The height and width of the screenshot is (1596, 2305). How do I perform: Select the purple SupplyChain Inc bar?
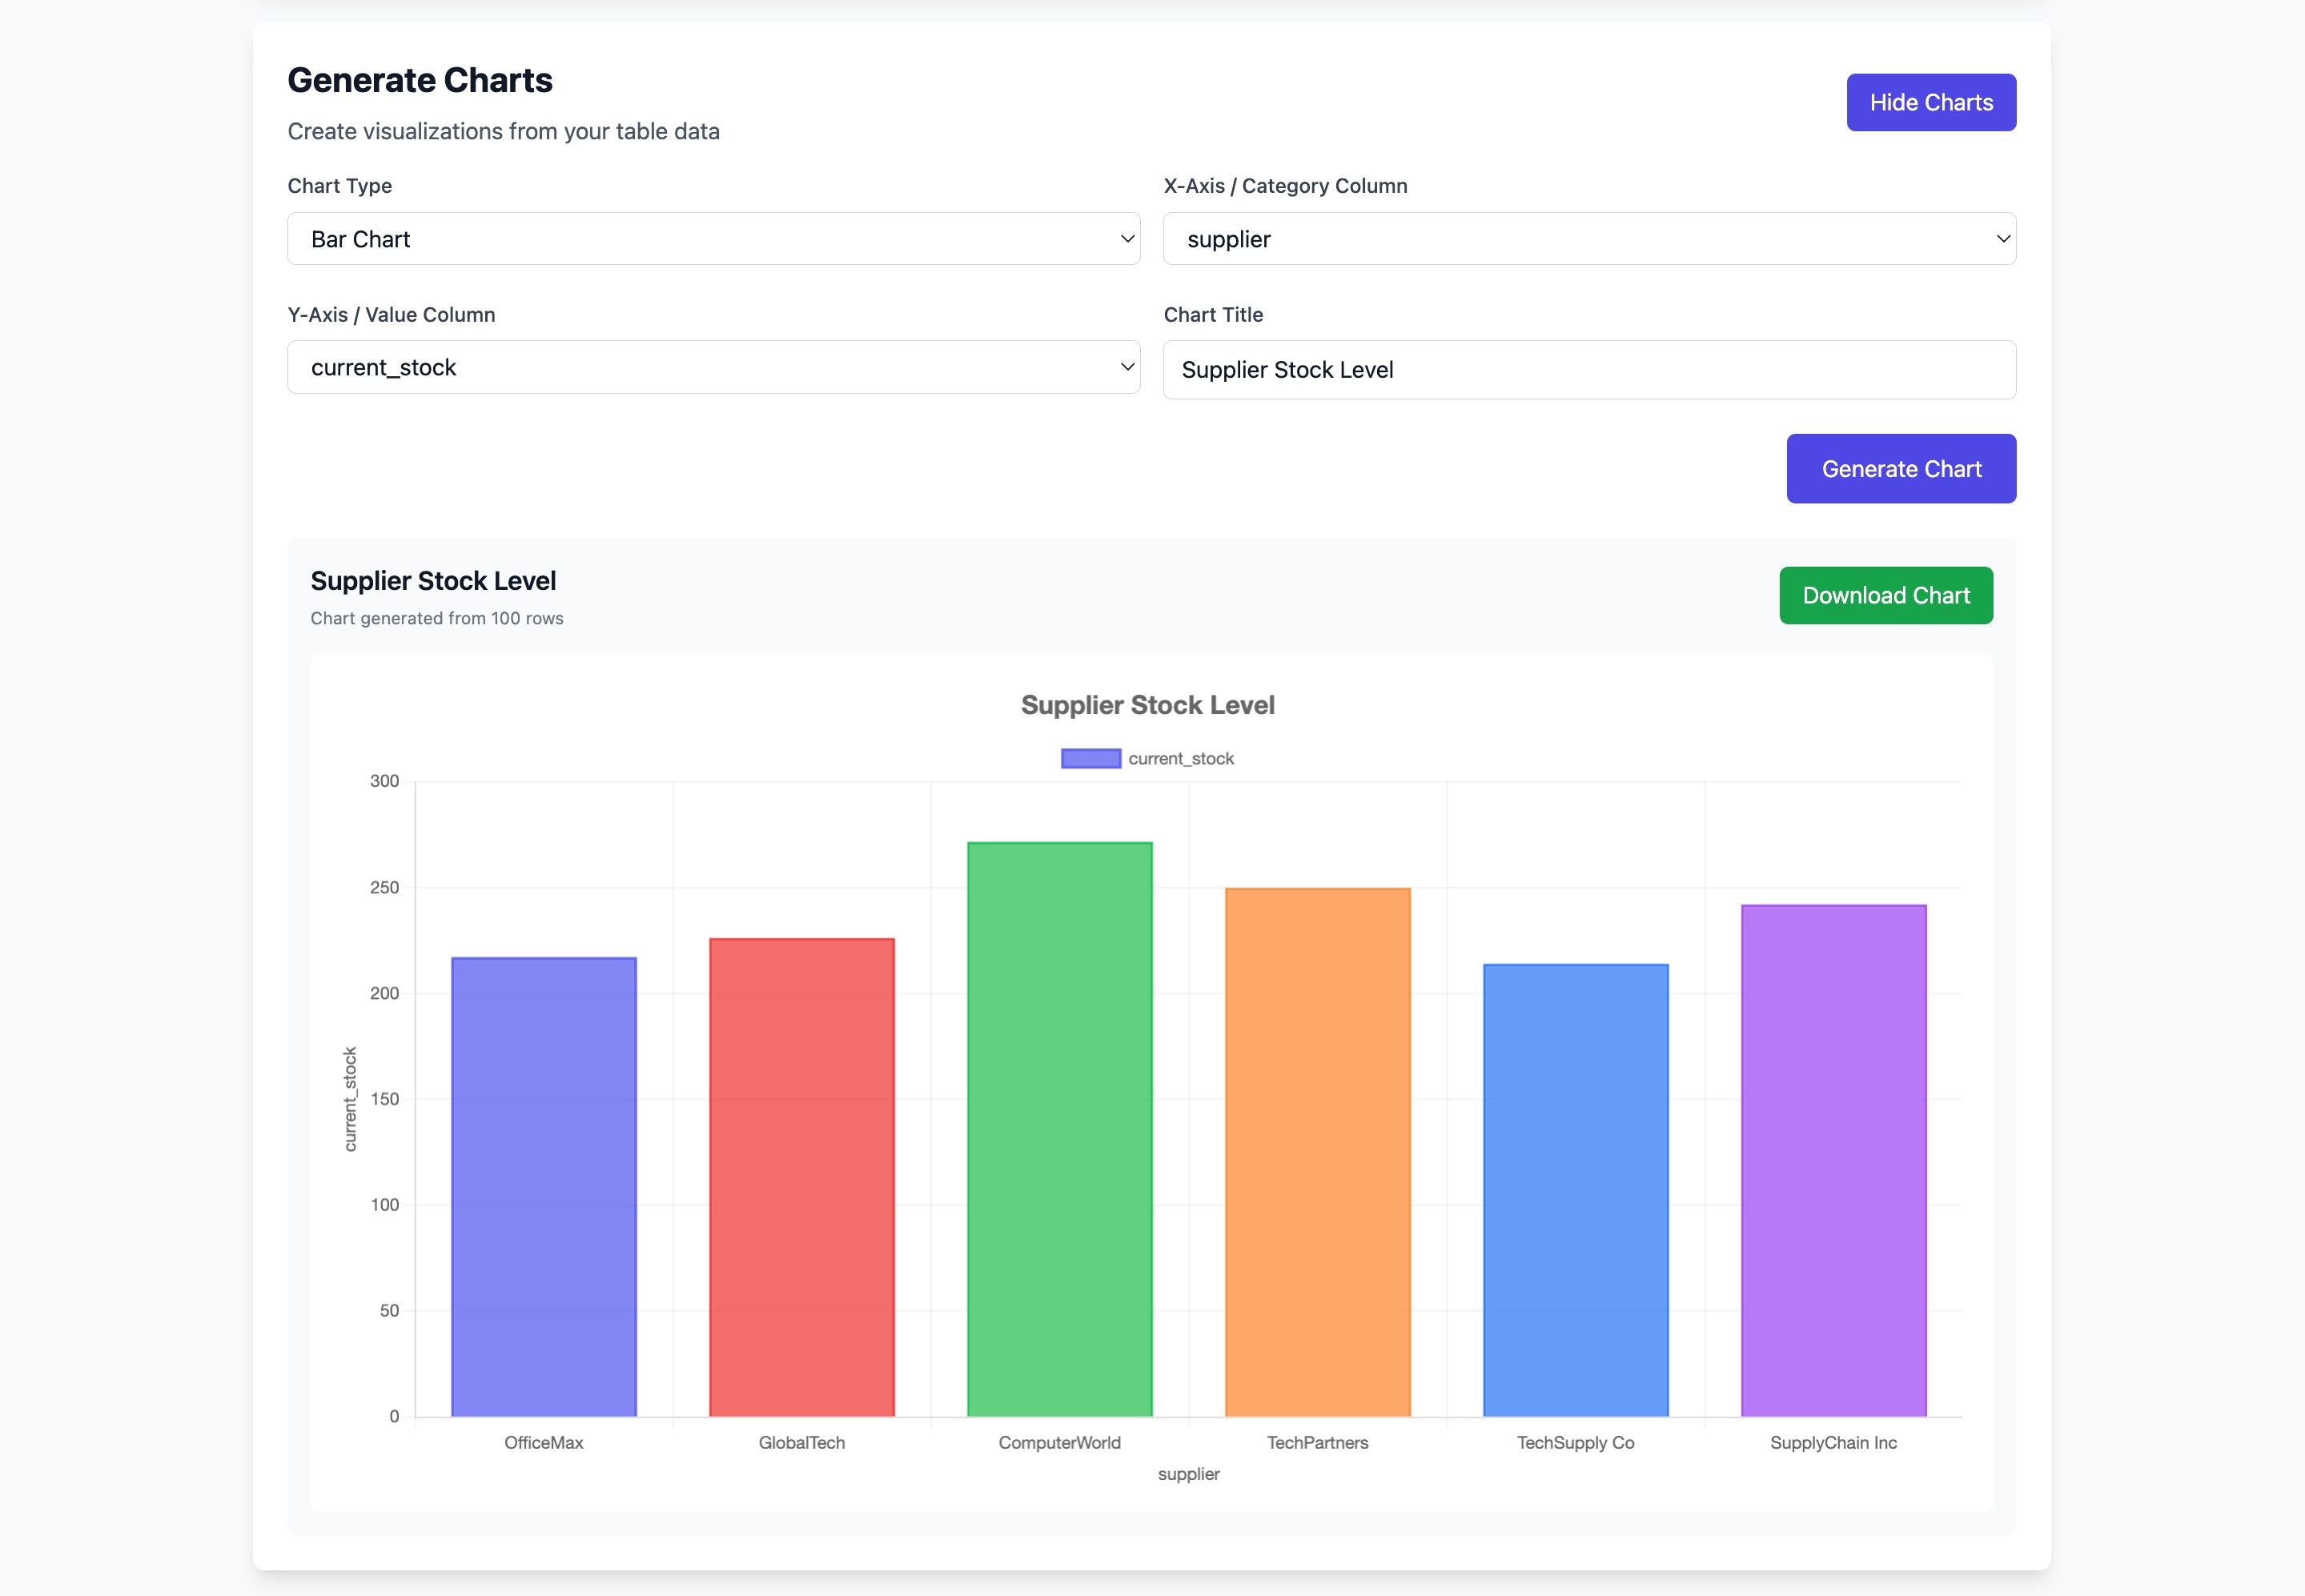click(1833, 1160)
